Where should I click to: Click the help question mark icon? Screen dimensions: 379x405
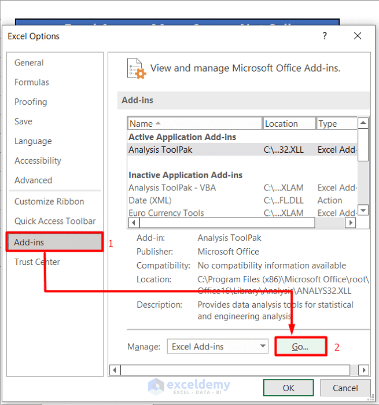(325, 36)
